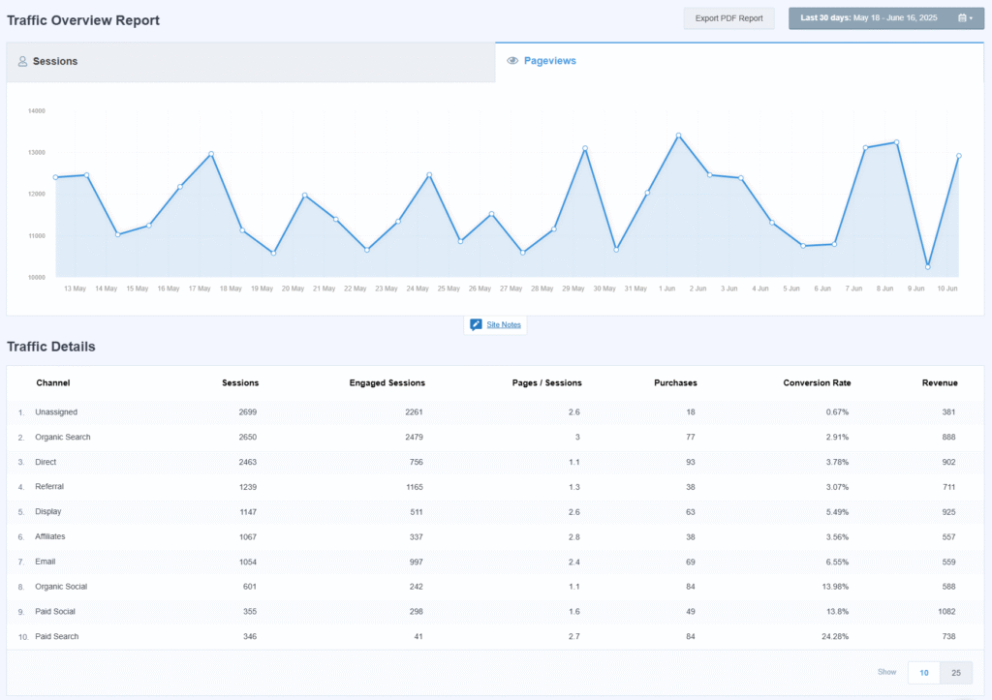Viewport: 992px width, 700px height.
Task: Click the Pages / Sessions column header
Action: (x=546, y=382)
